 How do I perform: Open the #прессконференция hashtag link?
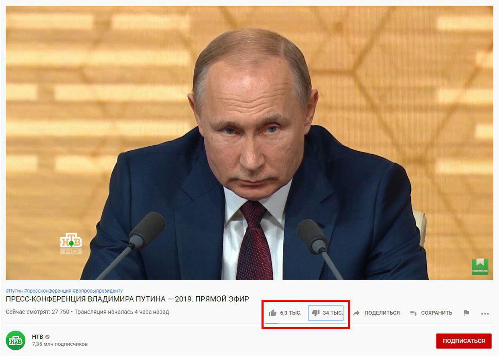coord(48,291)
